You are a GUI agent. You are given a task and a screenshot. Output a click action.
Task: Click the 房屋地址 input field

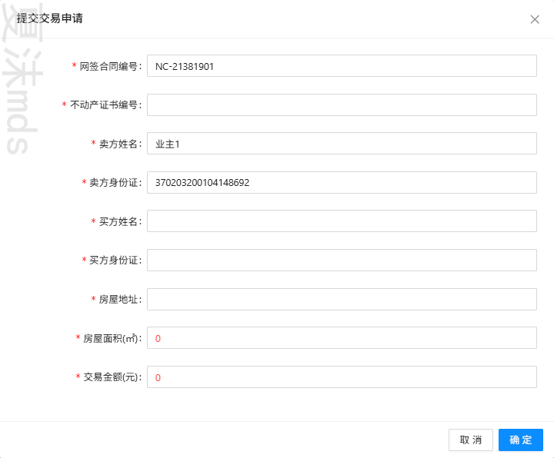[x=342, y=299]
